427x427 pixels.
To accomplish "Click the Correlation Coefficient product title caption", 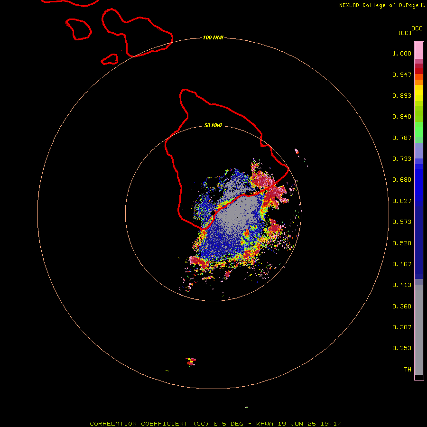I will pyautogui.click(x=215, y=424).
